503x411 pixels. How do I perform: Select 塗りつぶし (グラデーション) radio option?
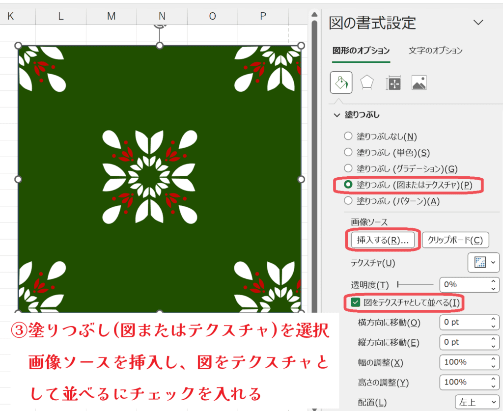348,168
